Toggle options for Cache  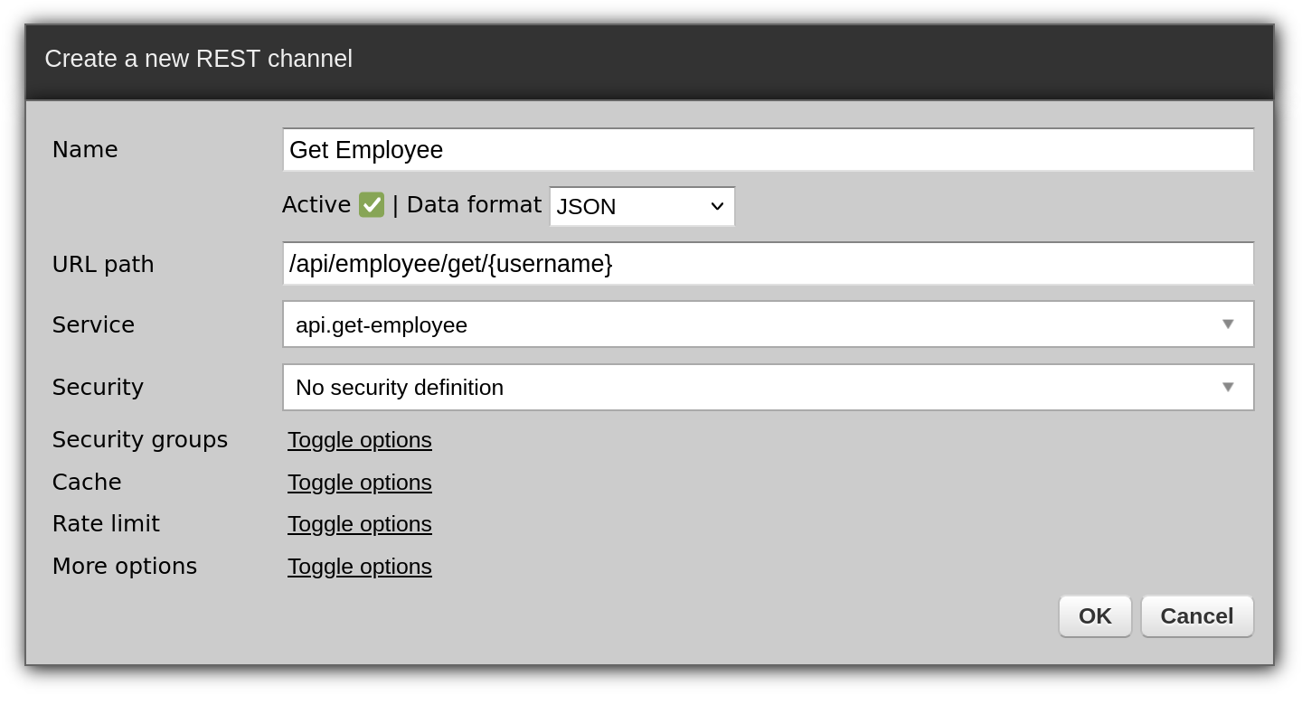tap(359, 483)
